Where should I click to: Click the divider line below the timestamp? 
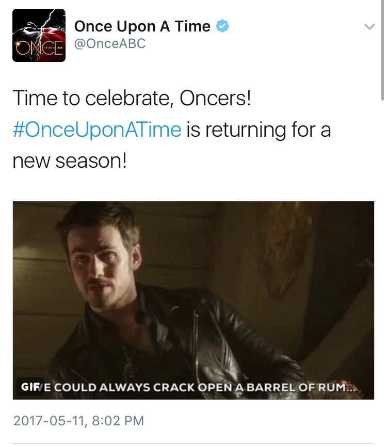click(193, 444)
